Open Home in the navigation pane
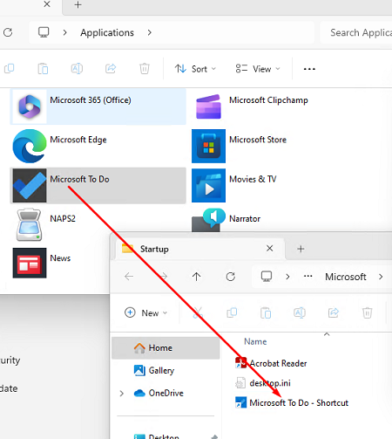The image size is (392, 439). click(166, 348)
